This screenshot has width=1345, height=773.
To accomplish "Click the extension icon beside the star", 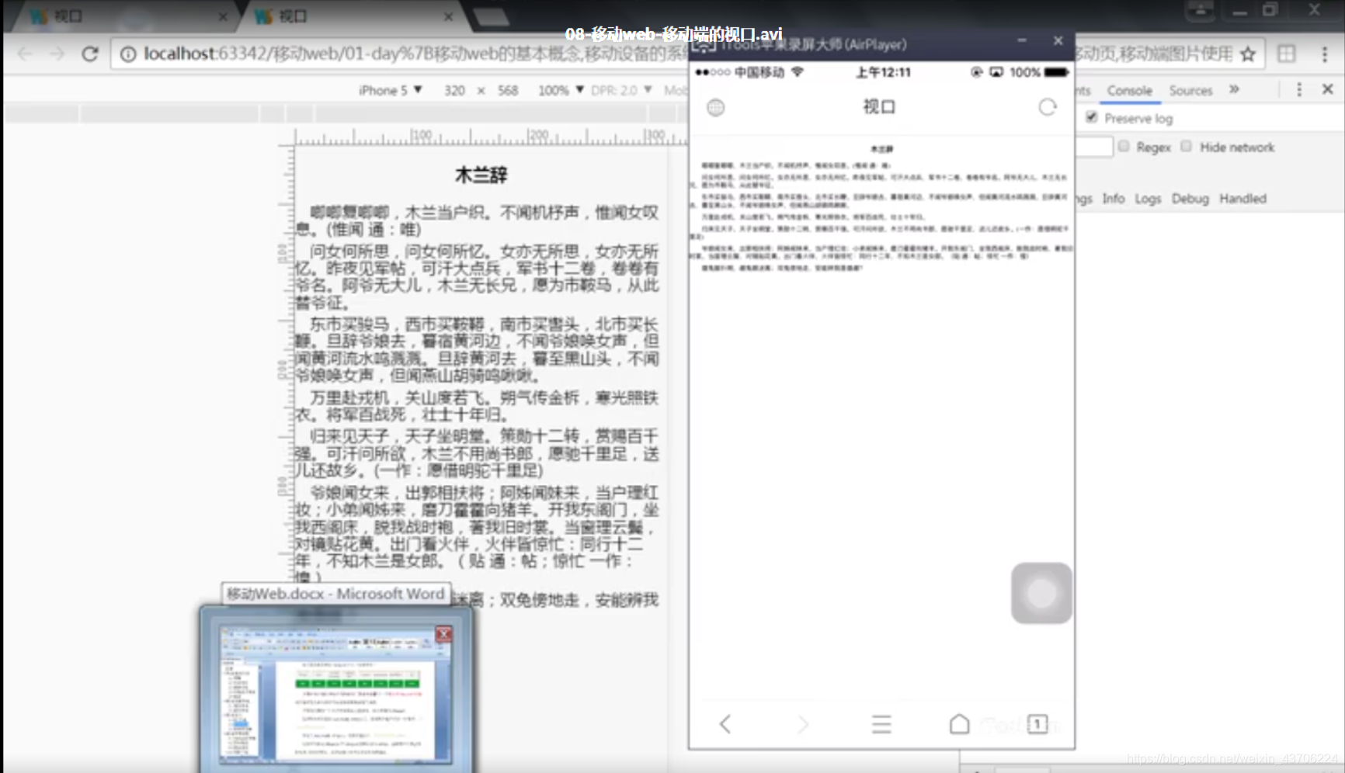I will [1287, 54].
